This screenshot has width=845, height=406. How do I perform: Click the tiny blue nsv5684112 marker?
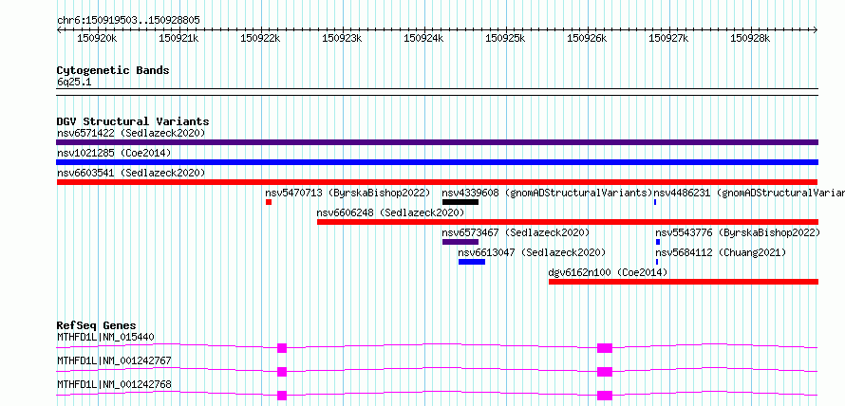pos(657,262)
